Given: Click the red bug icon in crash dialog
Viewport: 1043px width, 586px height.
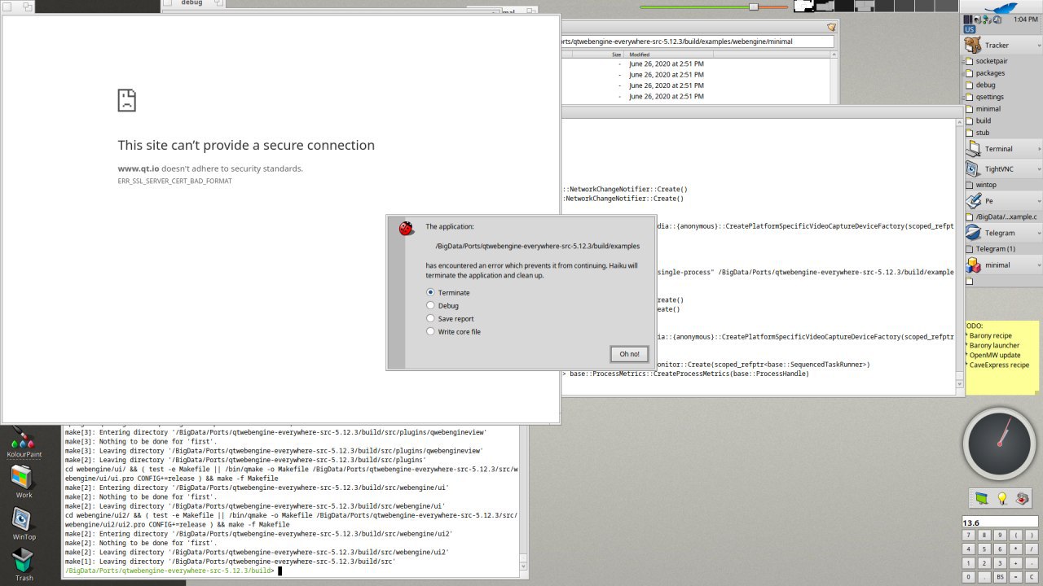Looking at the screenshot, I should pyautogui.click(x=407, y=229).
